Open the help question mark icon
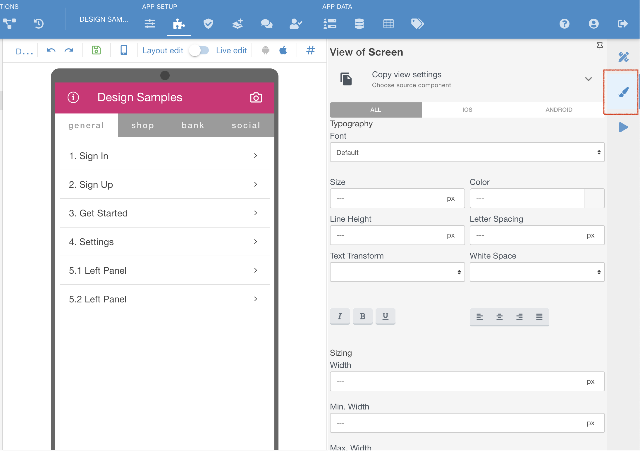This screenshot has height=451, width=640. 565,23
